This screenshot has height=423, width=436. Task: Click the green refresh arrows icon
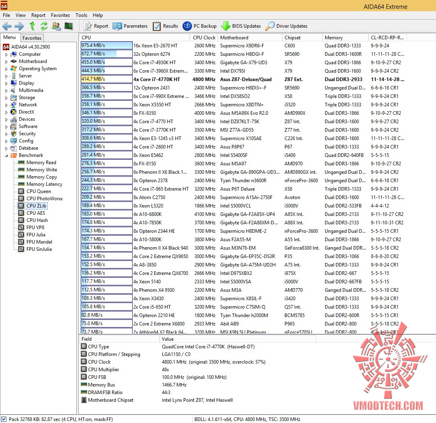(44, 26)
